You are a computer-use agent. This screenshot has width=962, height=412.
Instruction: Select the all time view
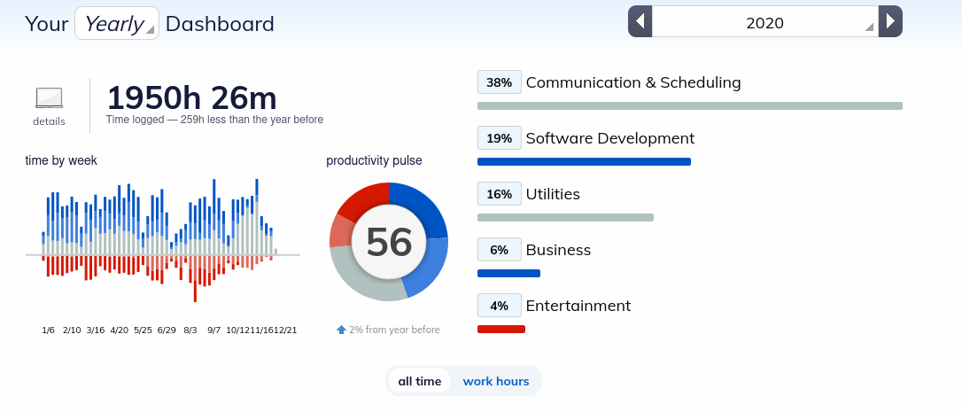point(420,381)
